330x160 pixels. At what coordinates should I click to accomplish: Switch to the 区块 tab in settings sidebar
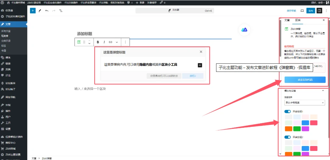click(298, 20)
